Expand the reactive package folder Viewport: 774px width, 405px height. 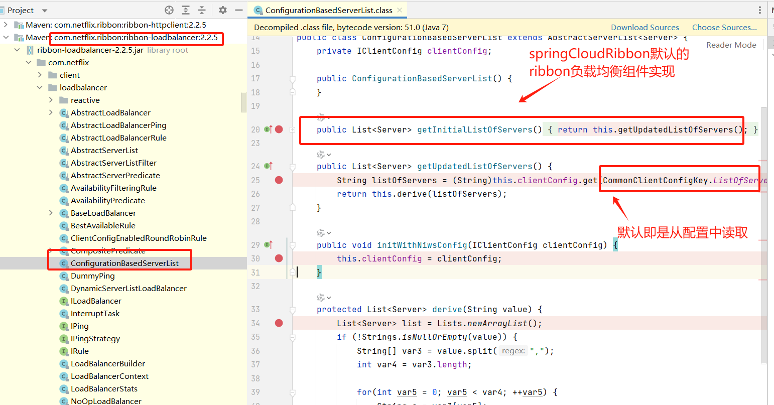coord(51,100)
